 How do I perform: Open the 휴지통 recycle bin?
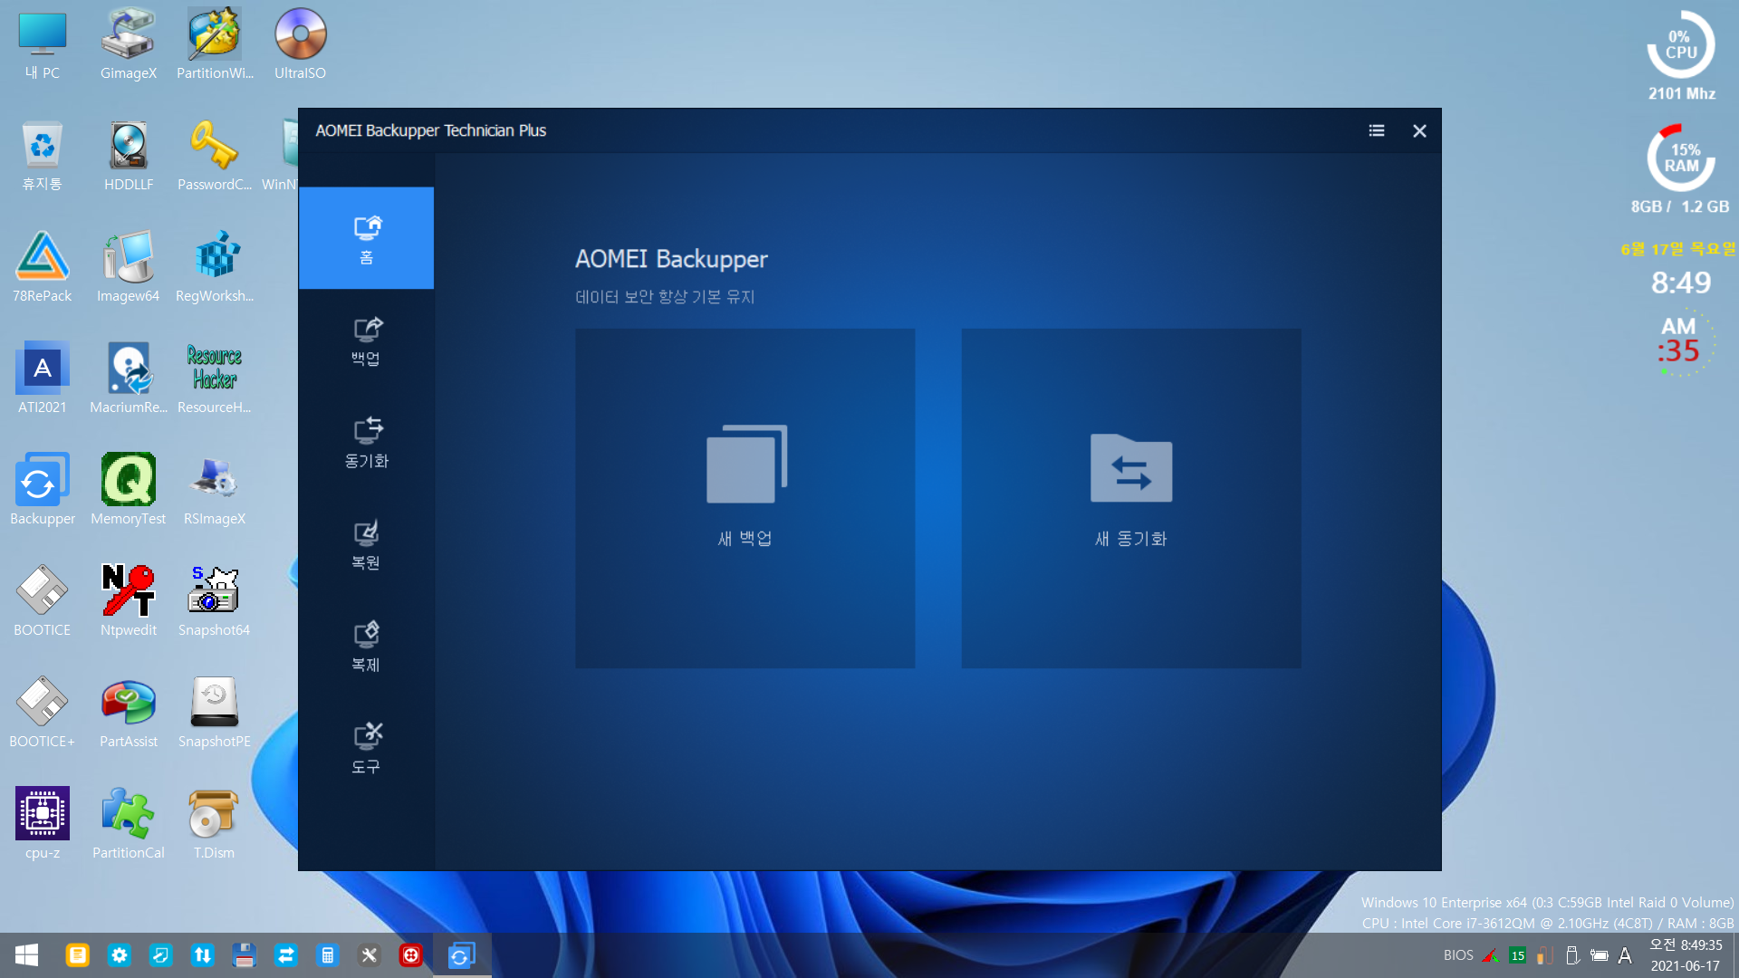43,157
